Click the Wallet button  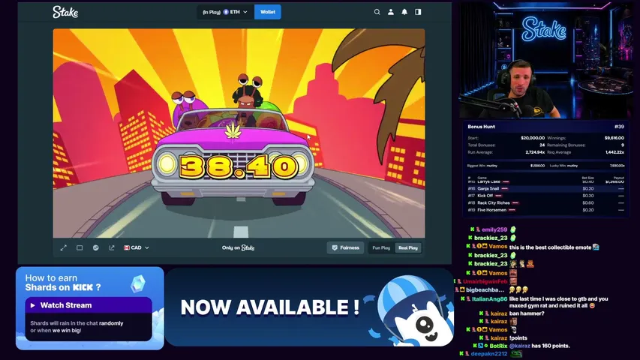click(x=268, y=12)
